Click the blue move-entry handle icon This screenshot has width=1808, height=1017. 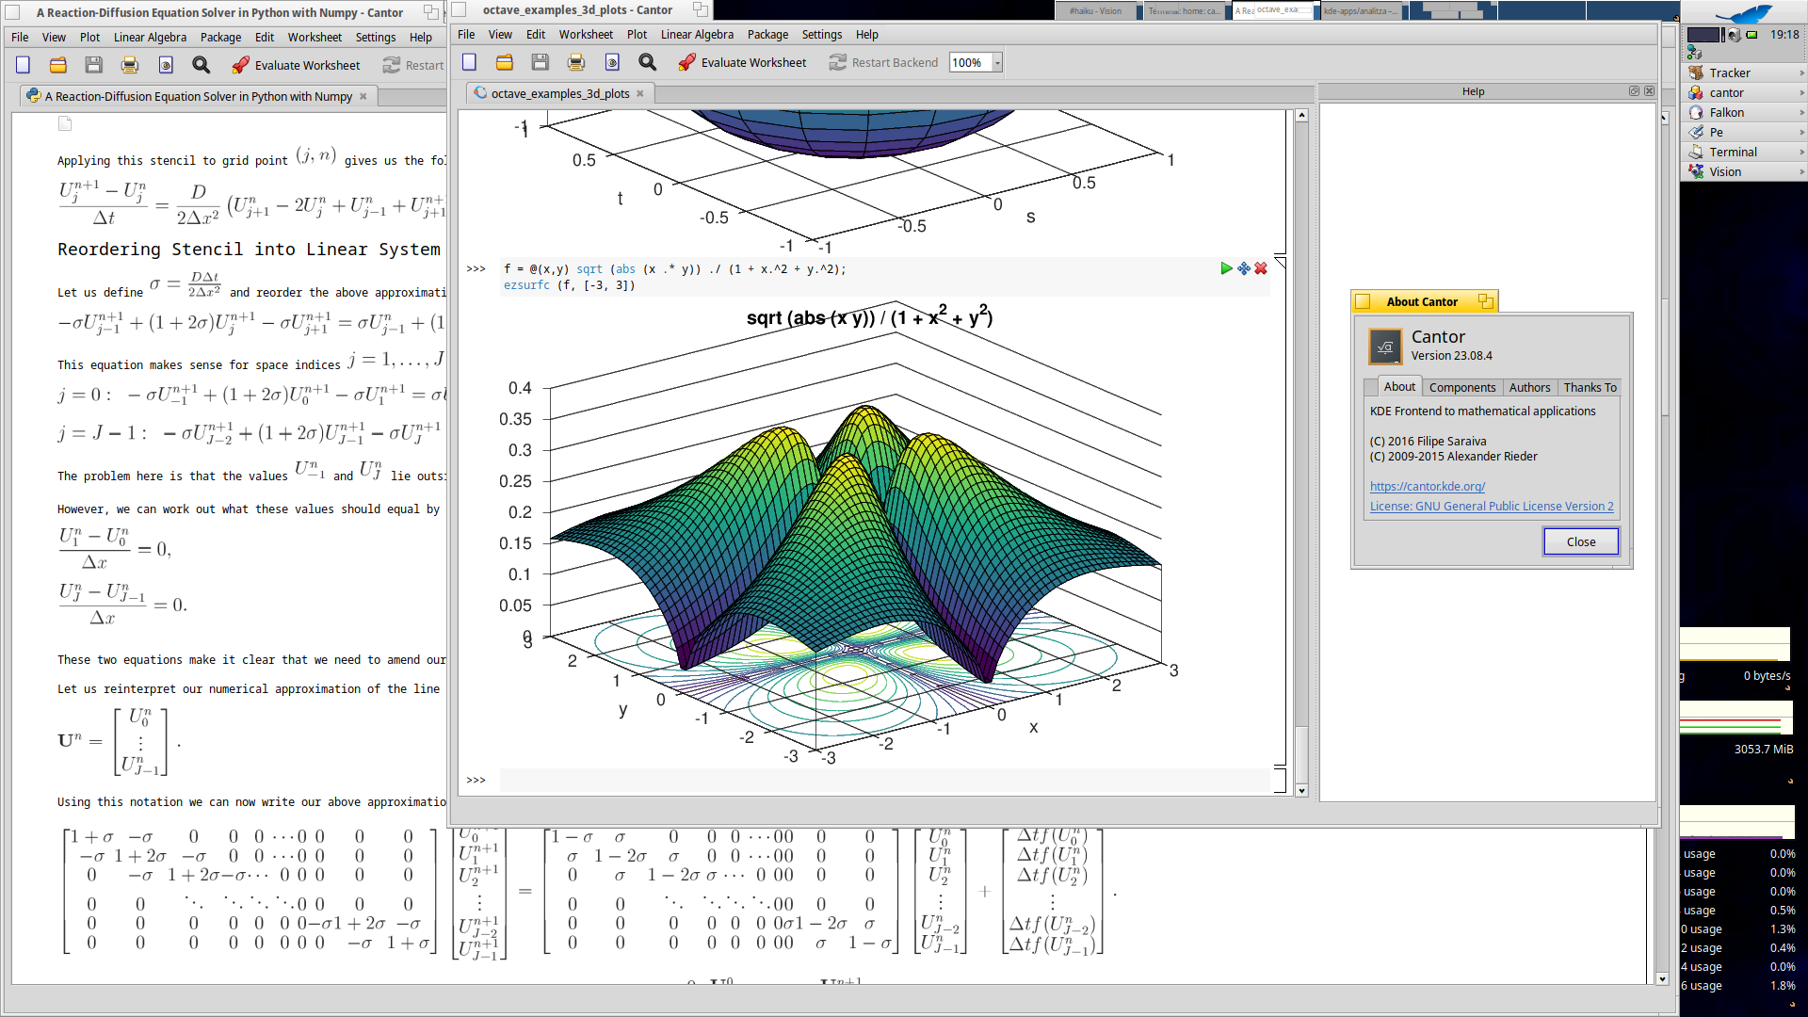tap(1244, 268)
